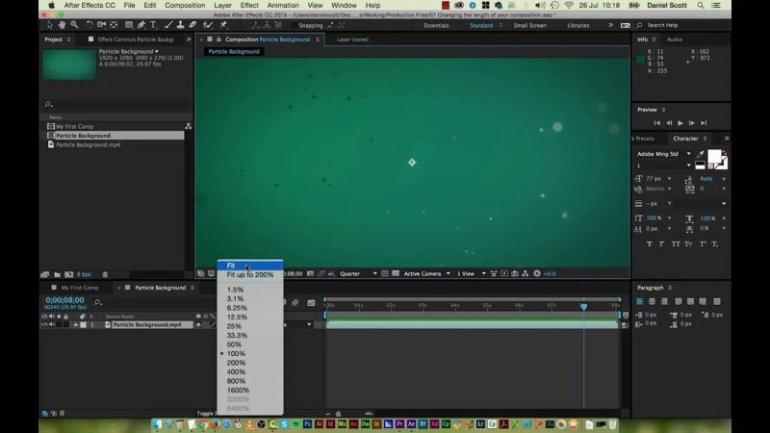
Task: Select the Roto Brush tool
Action: [208, 25]
